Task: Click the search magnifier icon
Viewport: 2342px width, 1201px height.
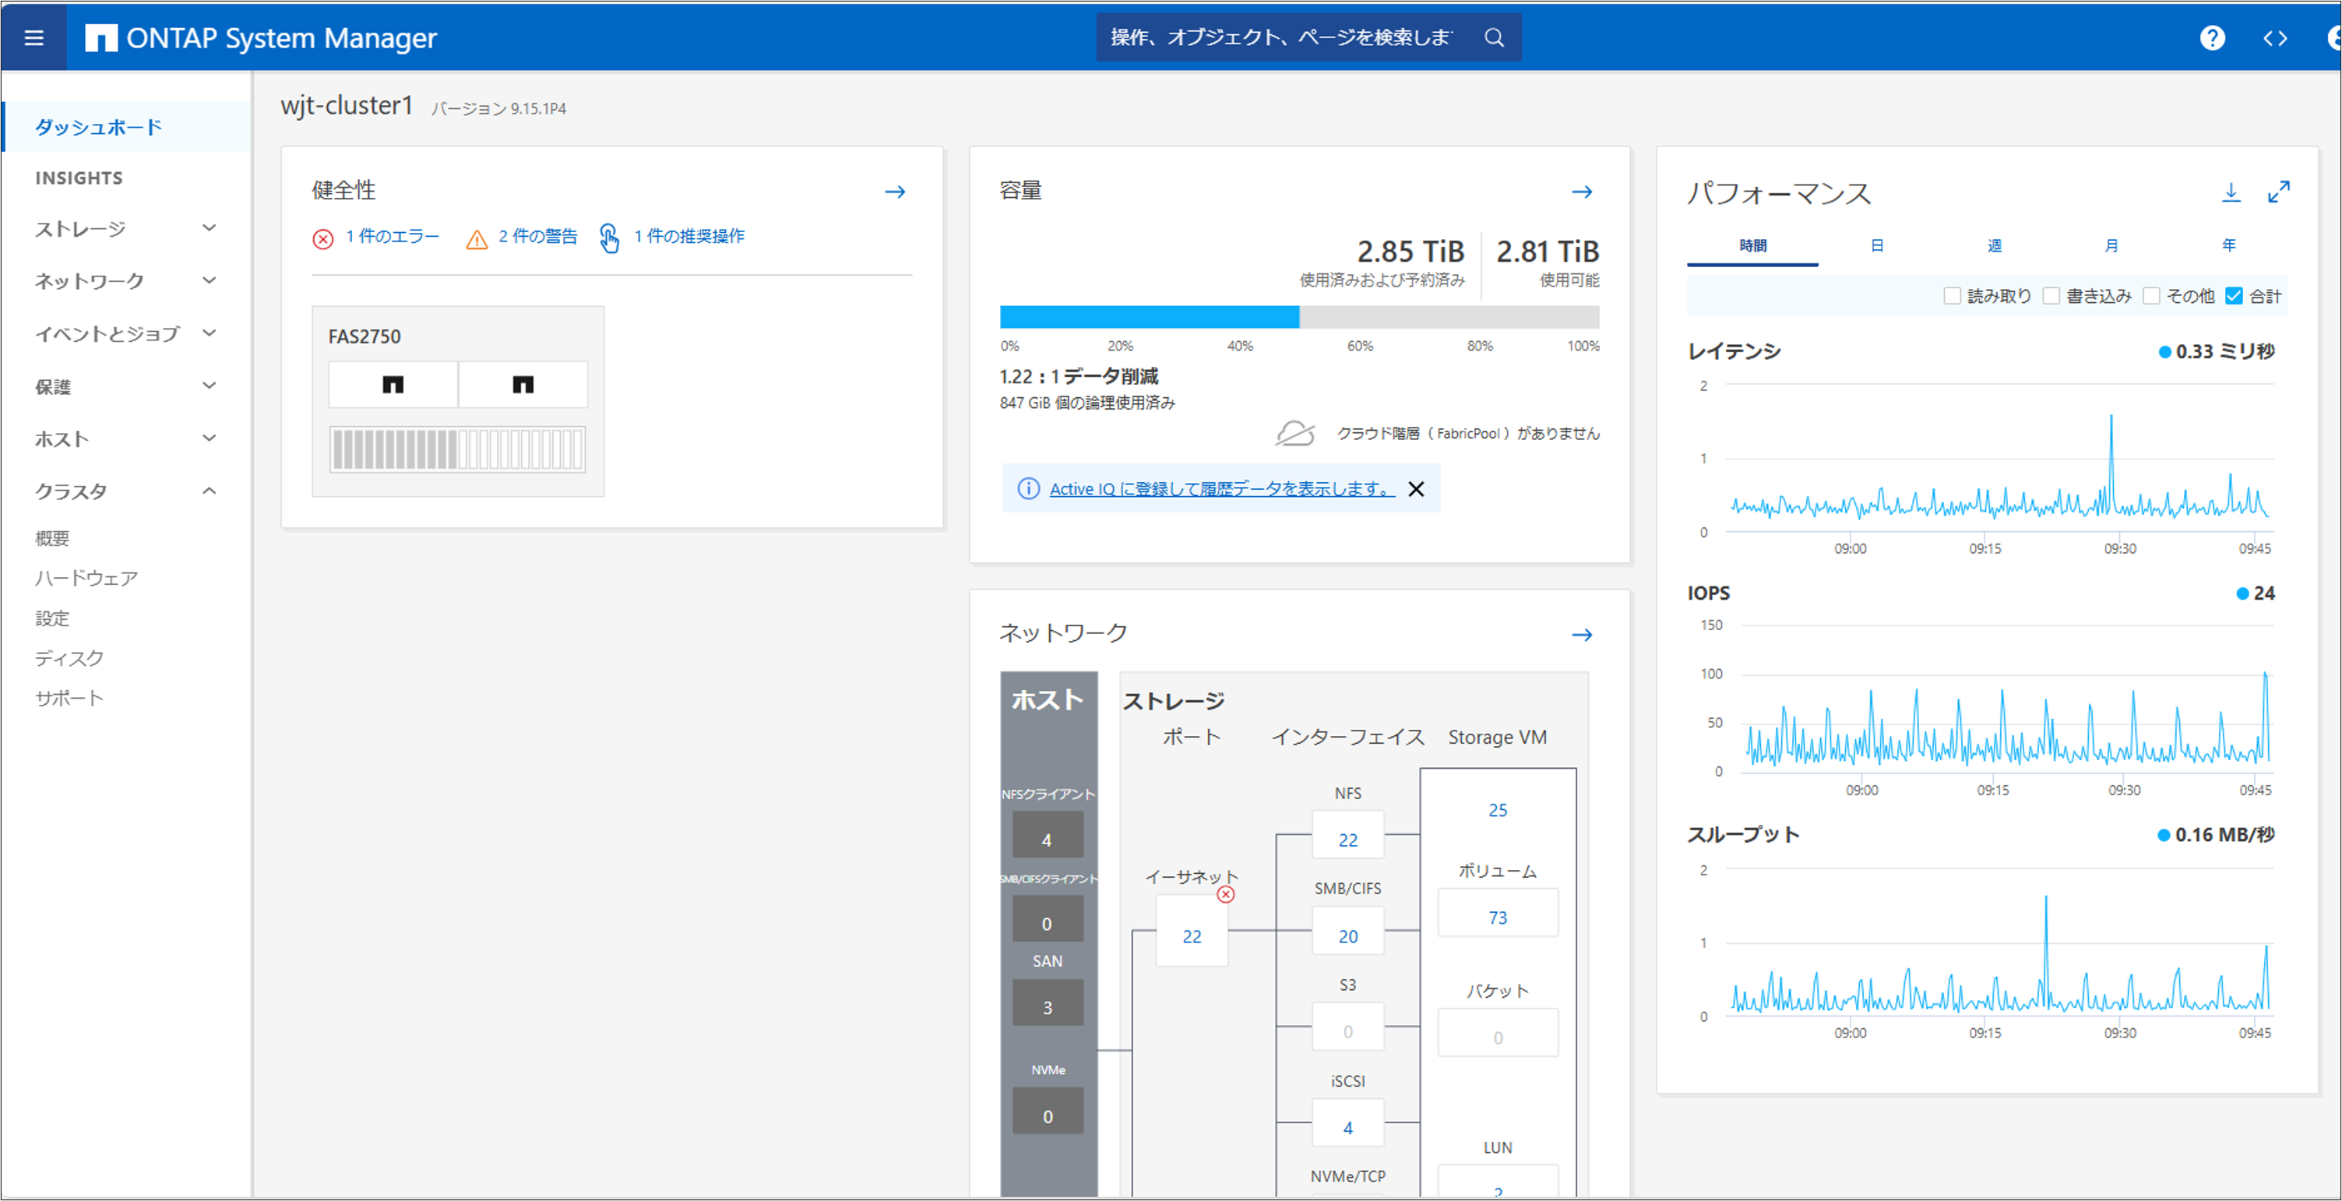Action: [1494, 37]
